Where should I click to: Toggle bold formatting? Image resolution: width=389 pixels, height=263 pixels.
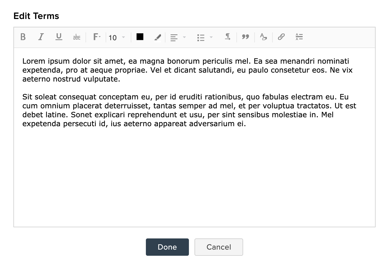click(23, 37)
